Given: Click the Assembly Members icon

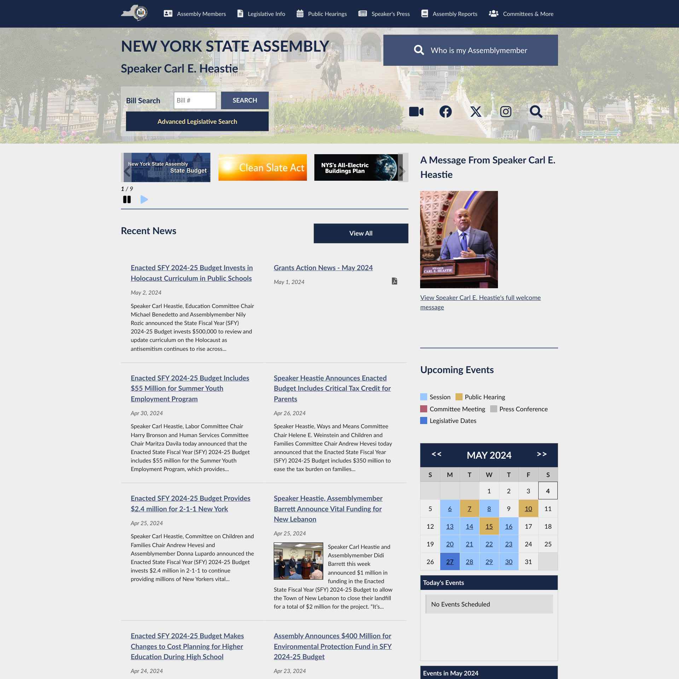Looking at the screenshot, I should pyautogui.click(x=168, y=14).
